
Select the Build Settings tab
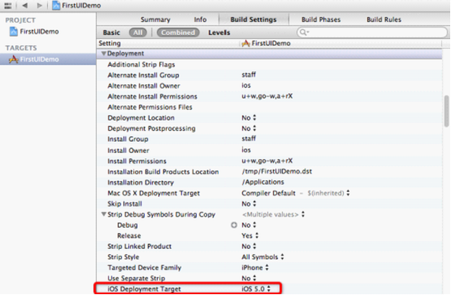[254, 20]
